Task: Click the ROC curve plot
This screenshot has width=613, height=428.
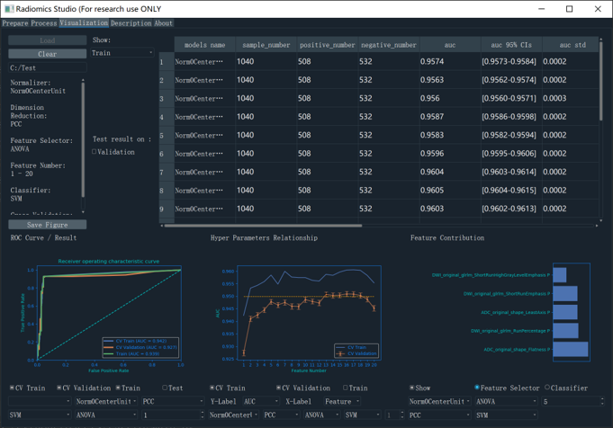Action: 109,315
